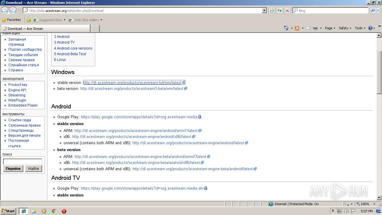Click the Перейти button
Viewport: 382px width, 215px height.
coord(13,169)
